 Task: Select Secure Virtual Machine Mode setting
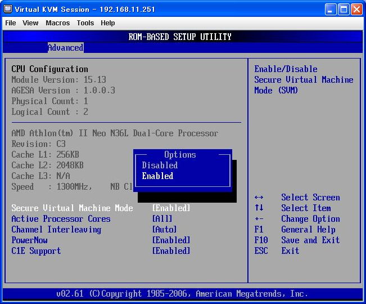pos(72,208)
